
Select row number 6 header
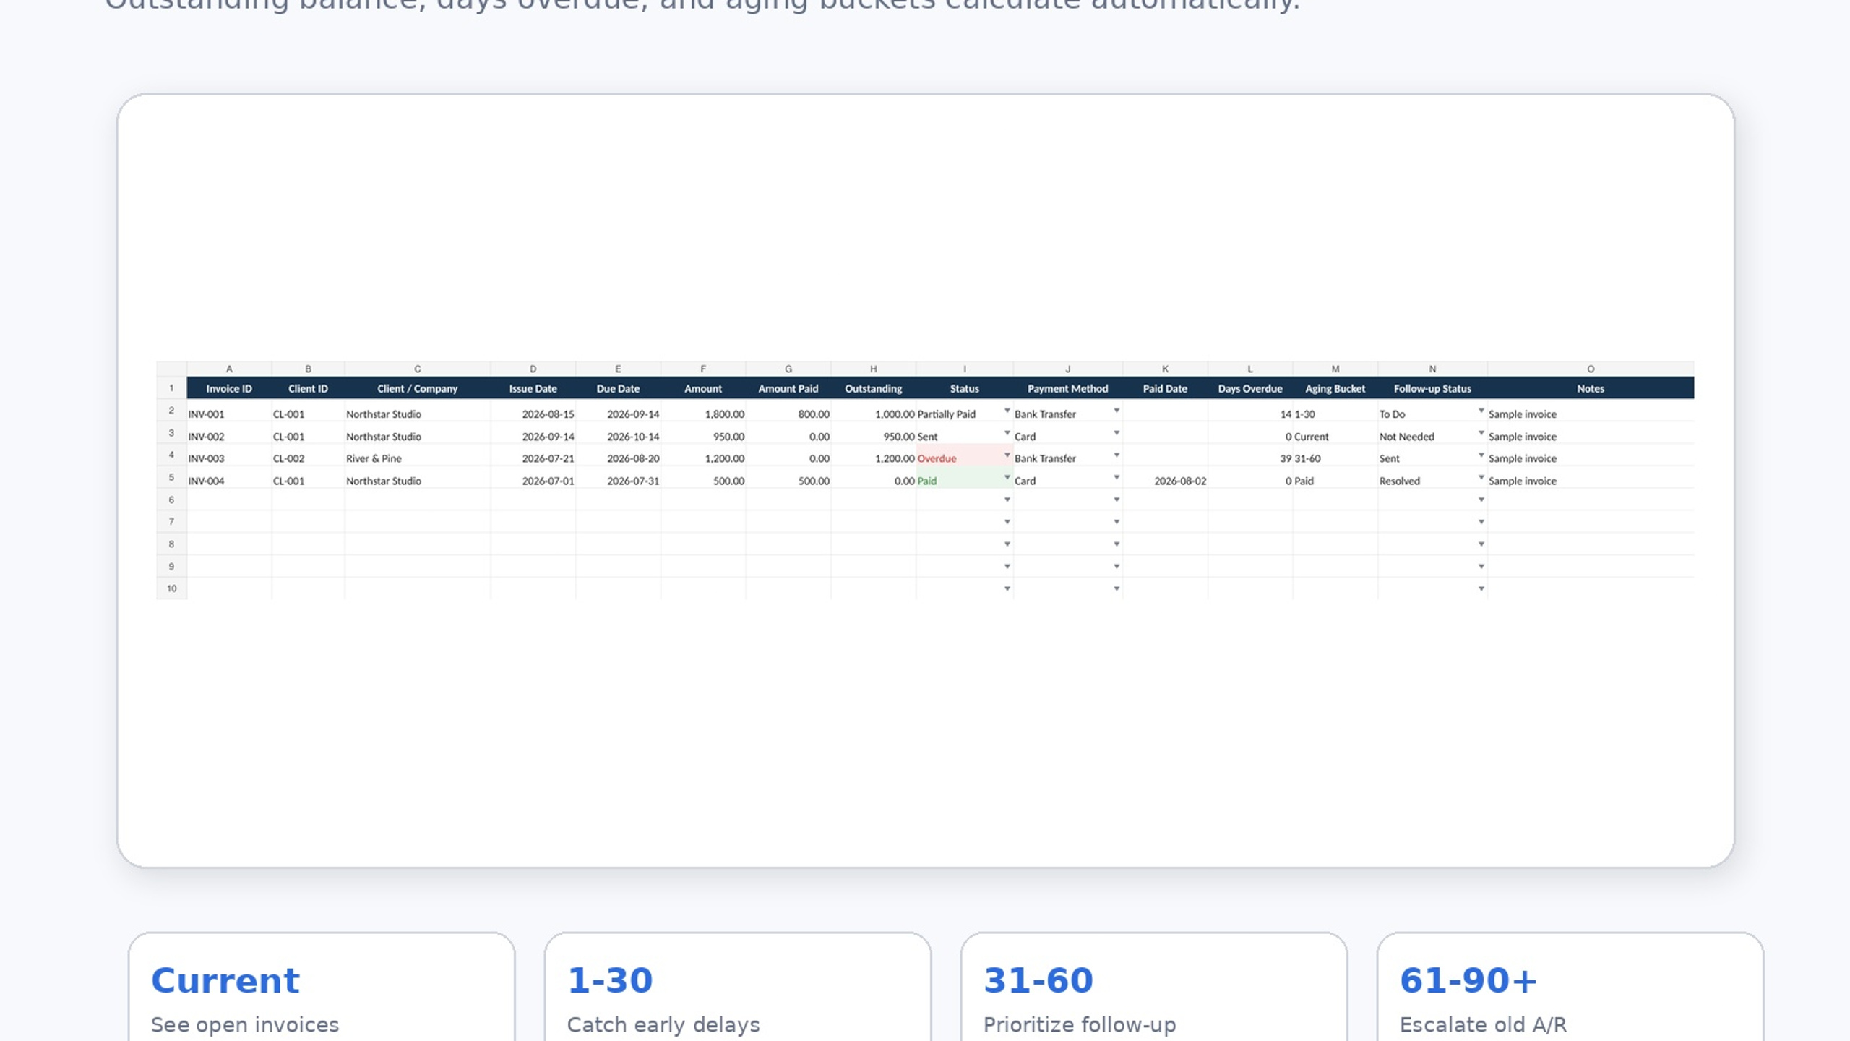[171, 500]
